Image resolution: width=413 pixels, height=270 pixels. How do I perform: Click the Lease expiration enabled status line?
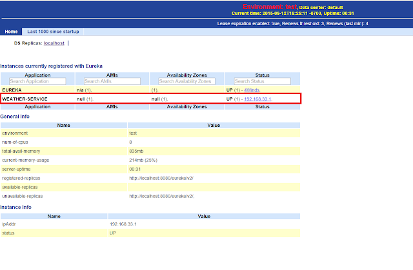pyautogui.click(x=292, y=24)
